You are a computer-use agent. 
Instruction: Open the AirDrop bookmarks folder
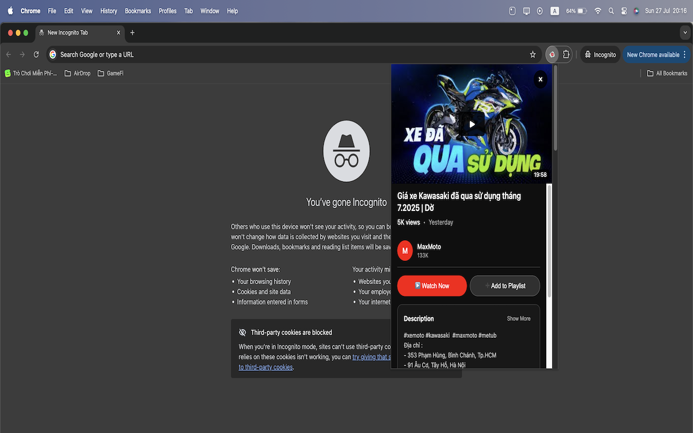pyautogui.click(x=77, y=73)
